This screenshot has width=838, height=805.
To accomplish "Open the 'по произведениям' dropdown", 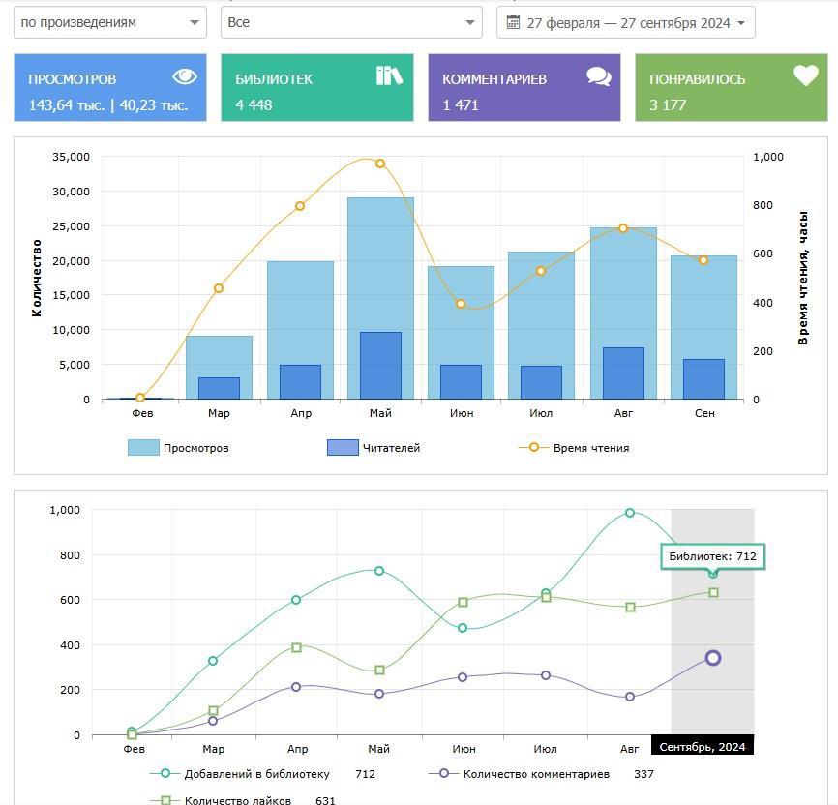I will [x=109, y=22].
